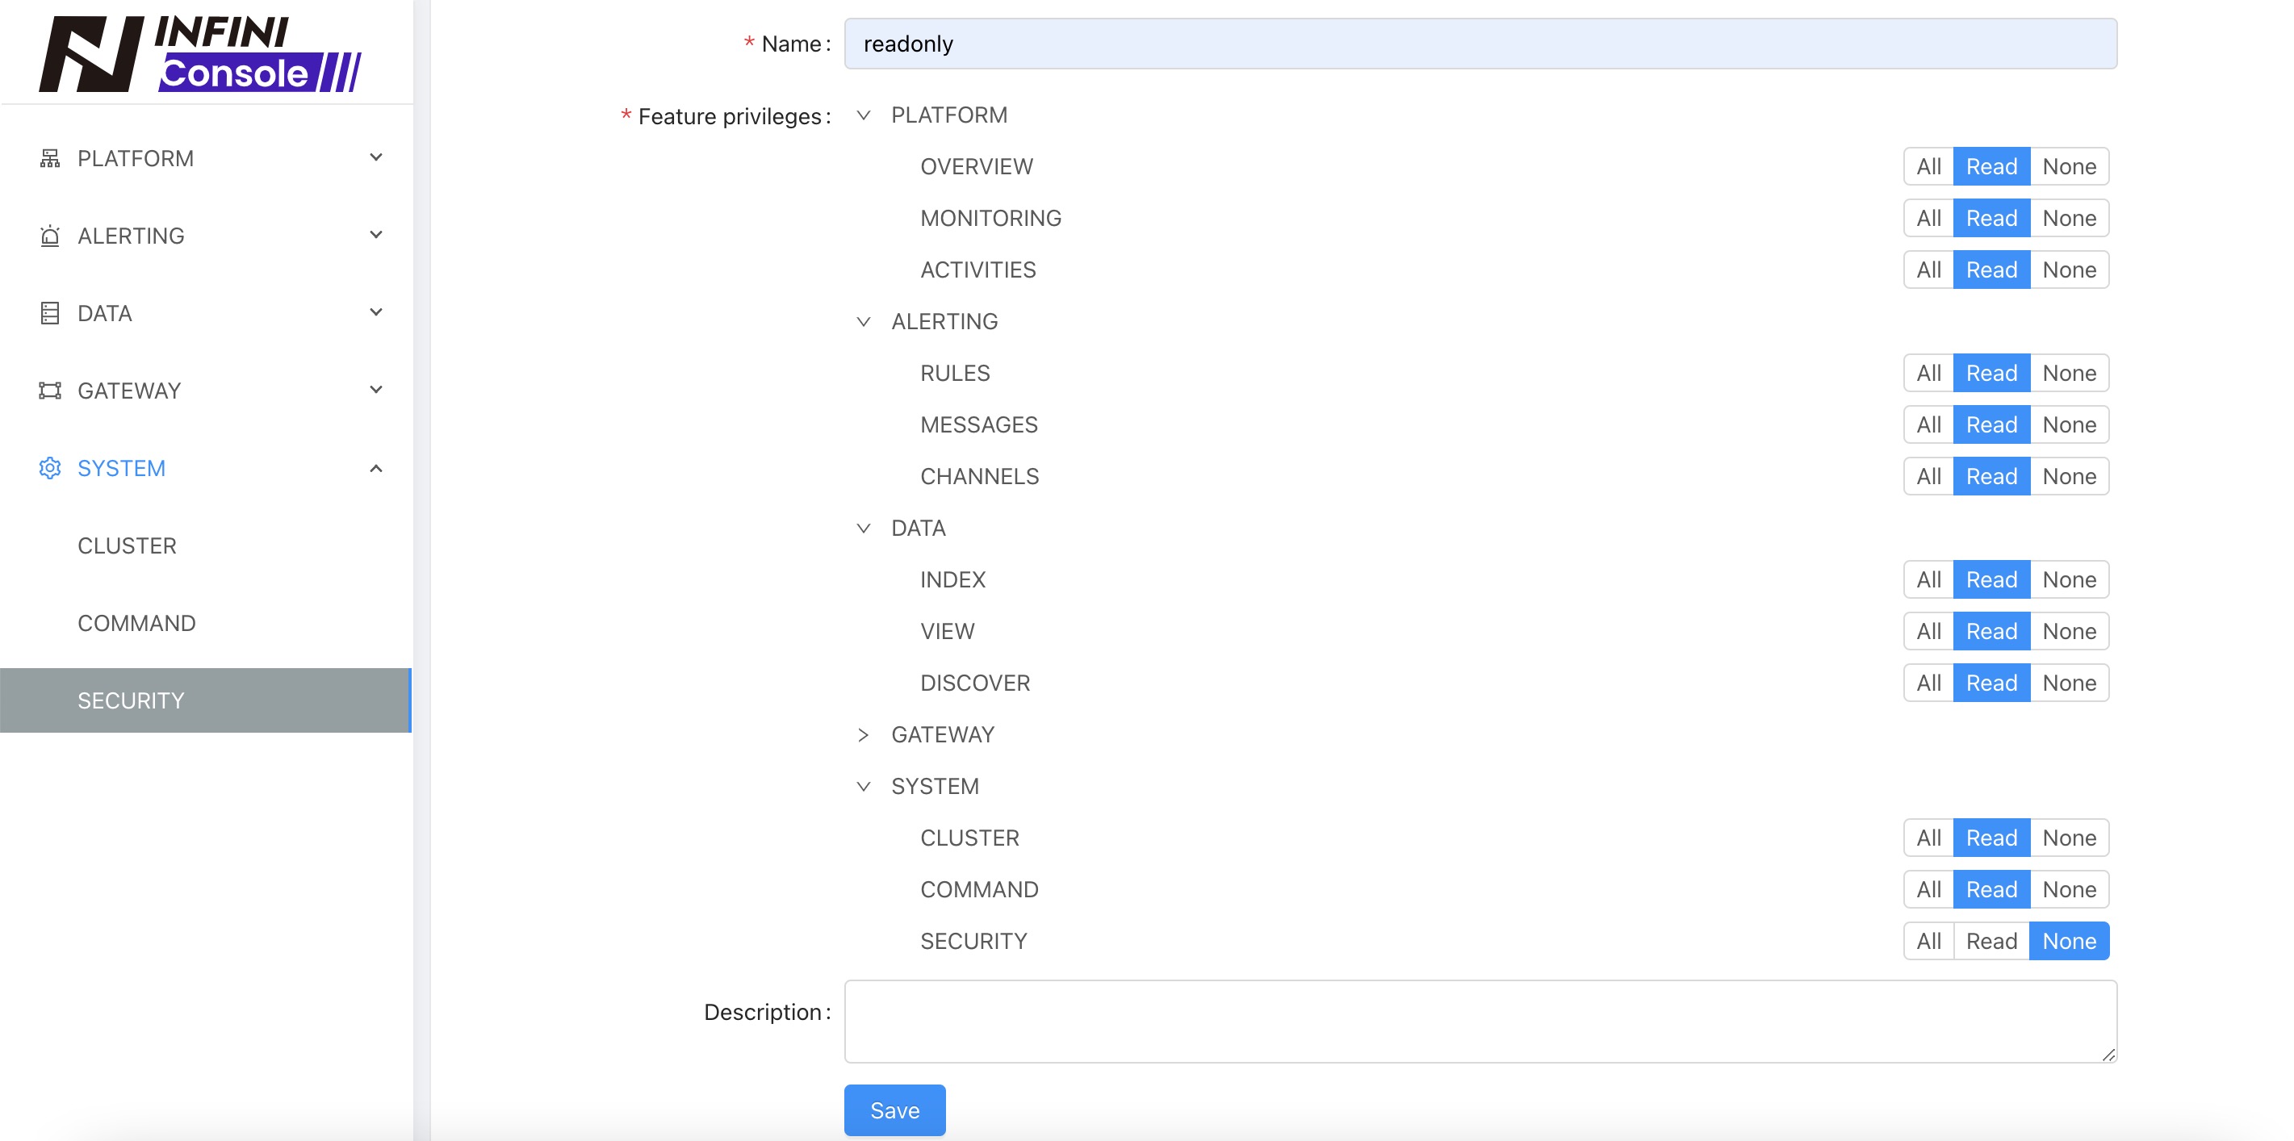Open the CLUSTER page from the sidebar

point(127,545)
